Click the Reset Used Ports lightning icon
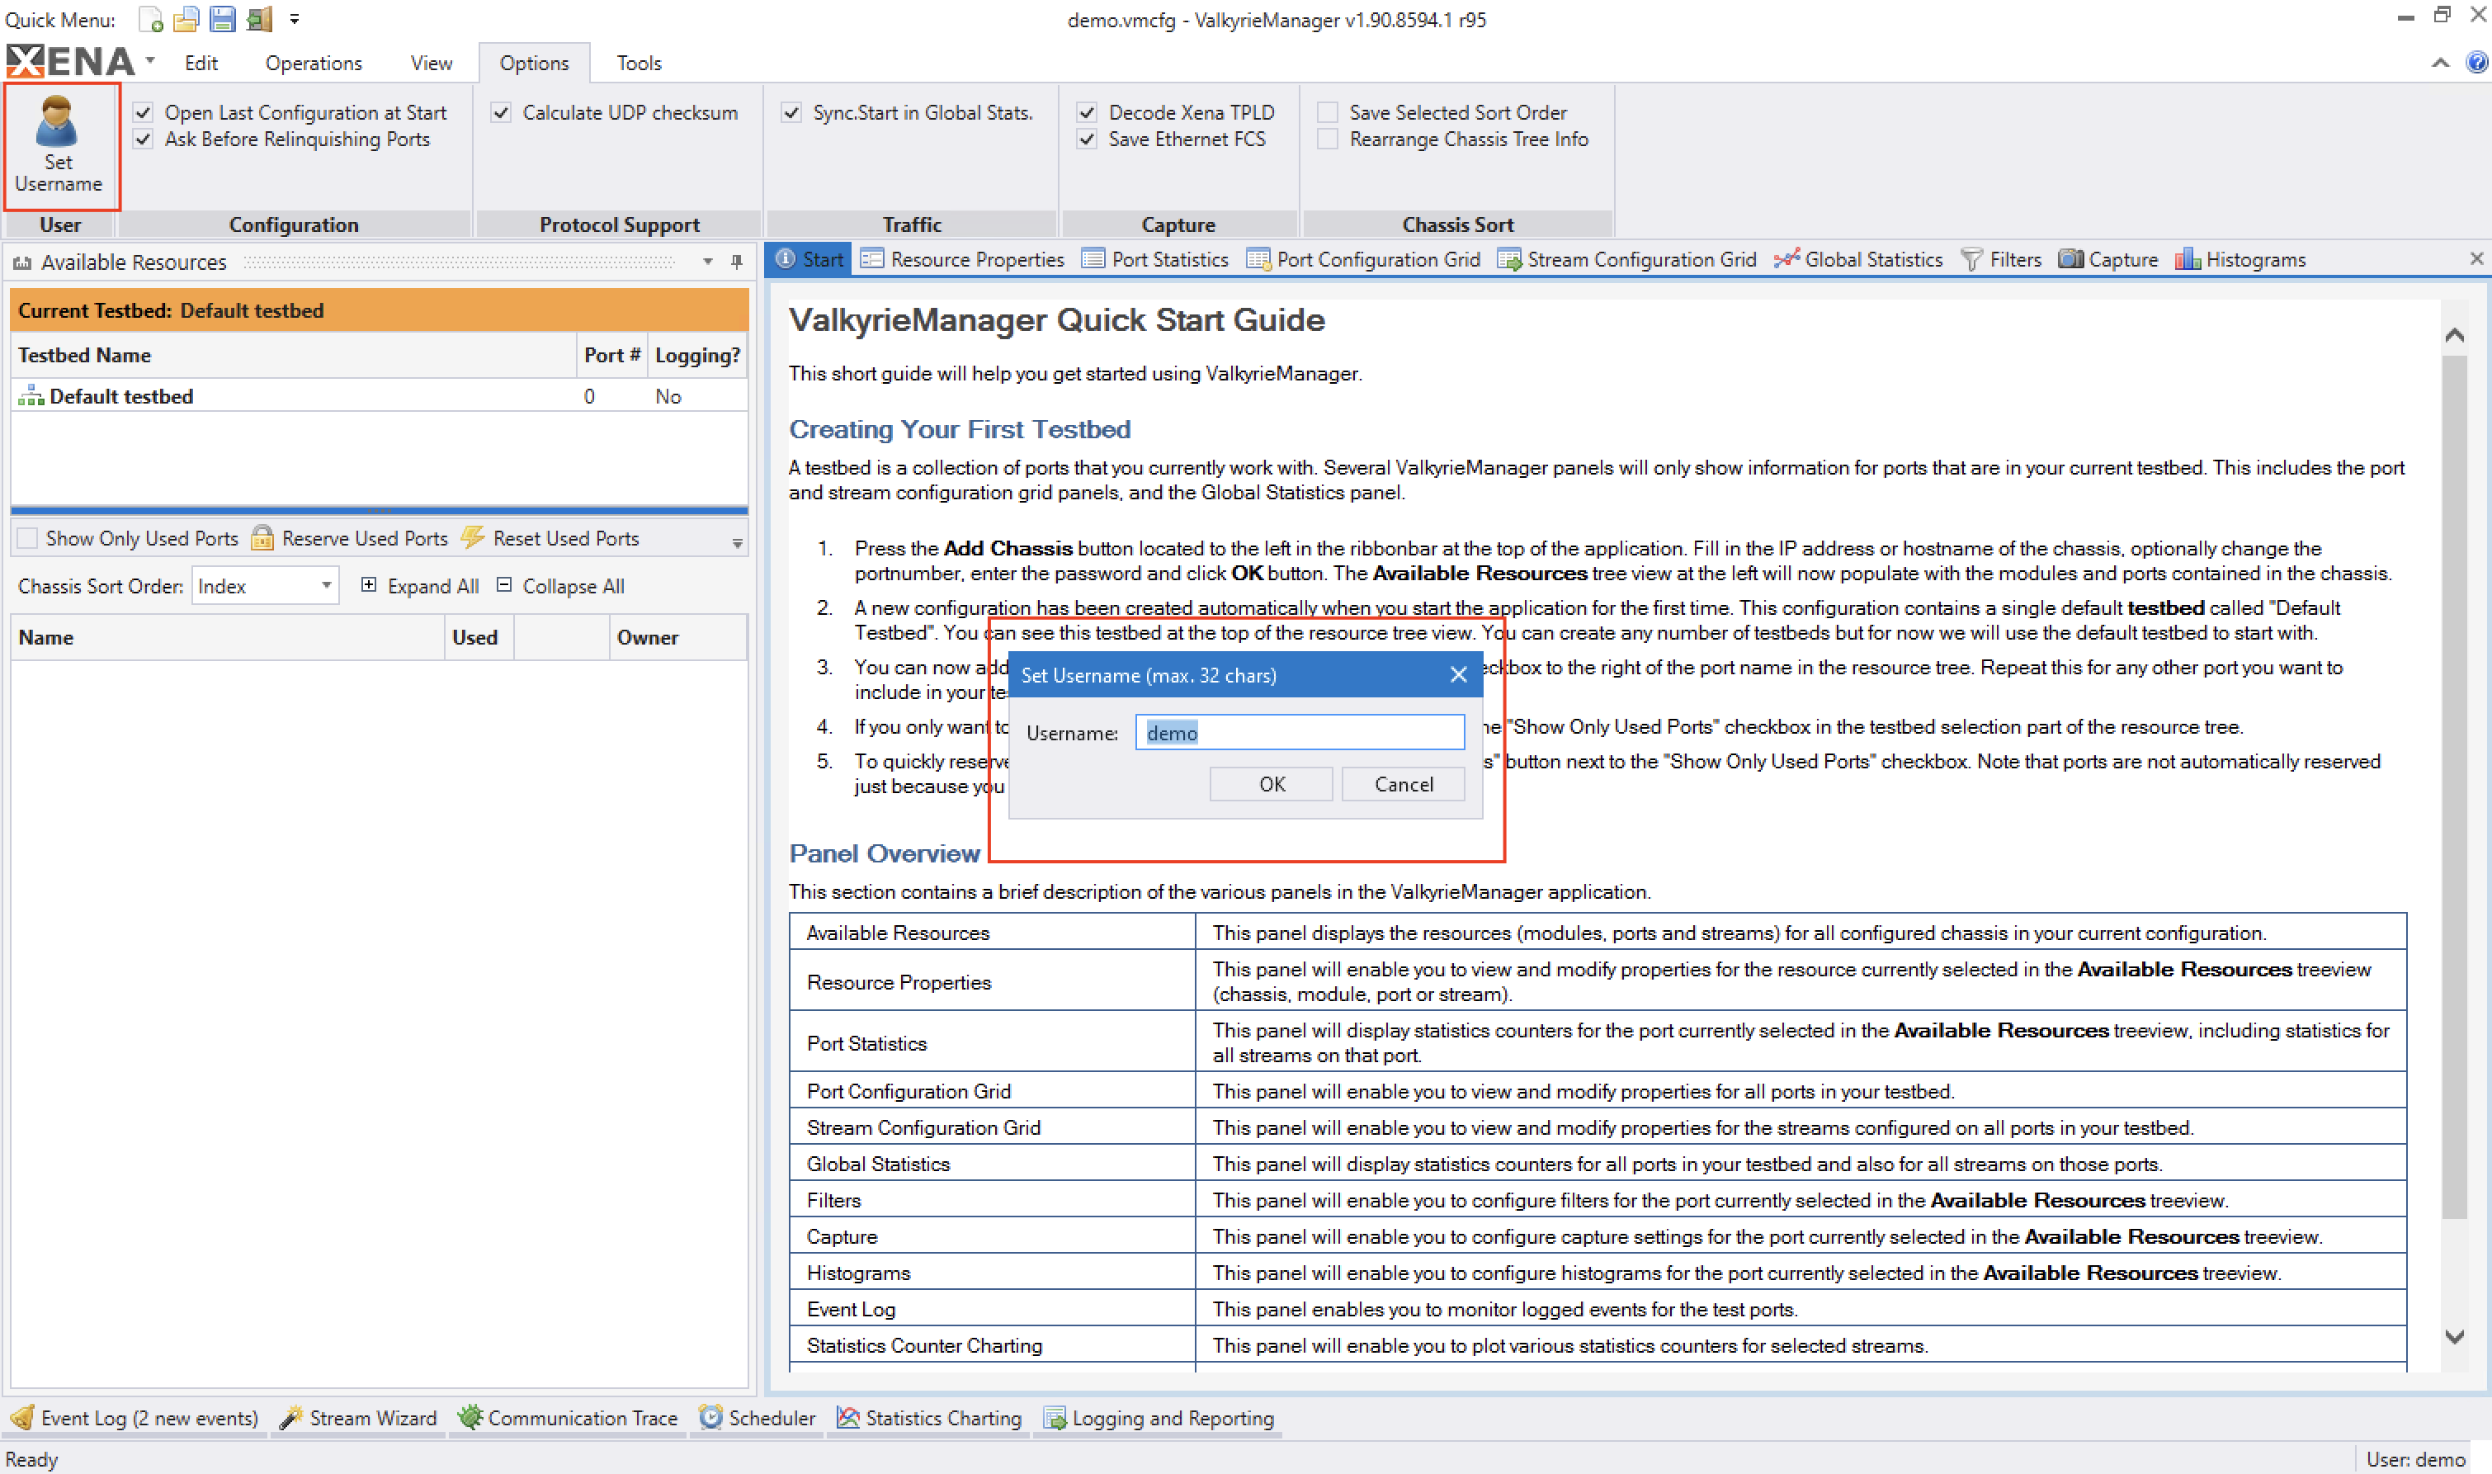The height and width of the screenshot is (1474, 2492). click(474, 538)
